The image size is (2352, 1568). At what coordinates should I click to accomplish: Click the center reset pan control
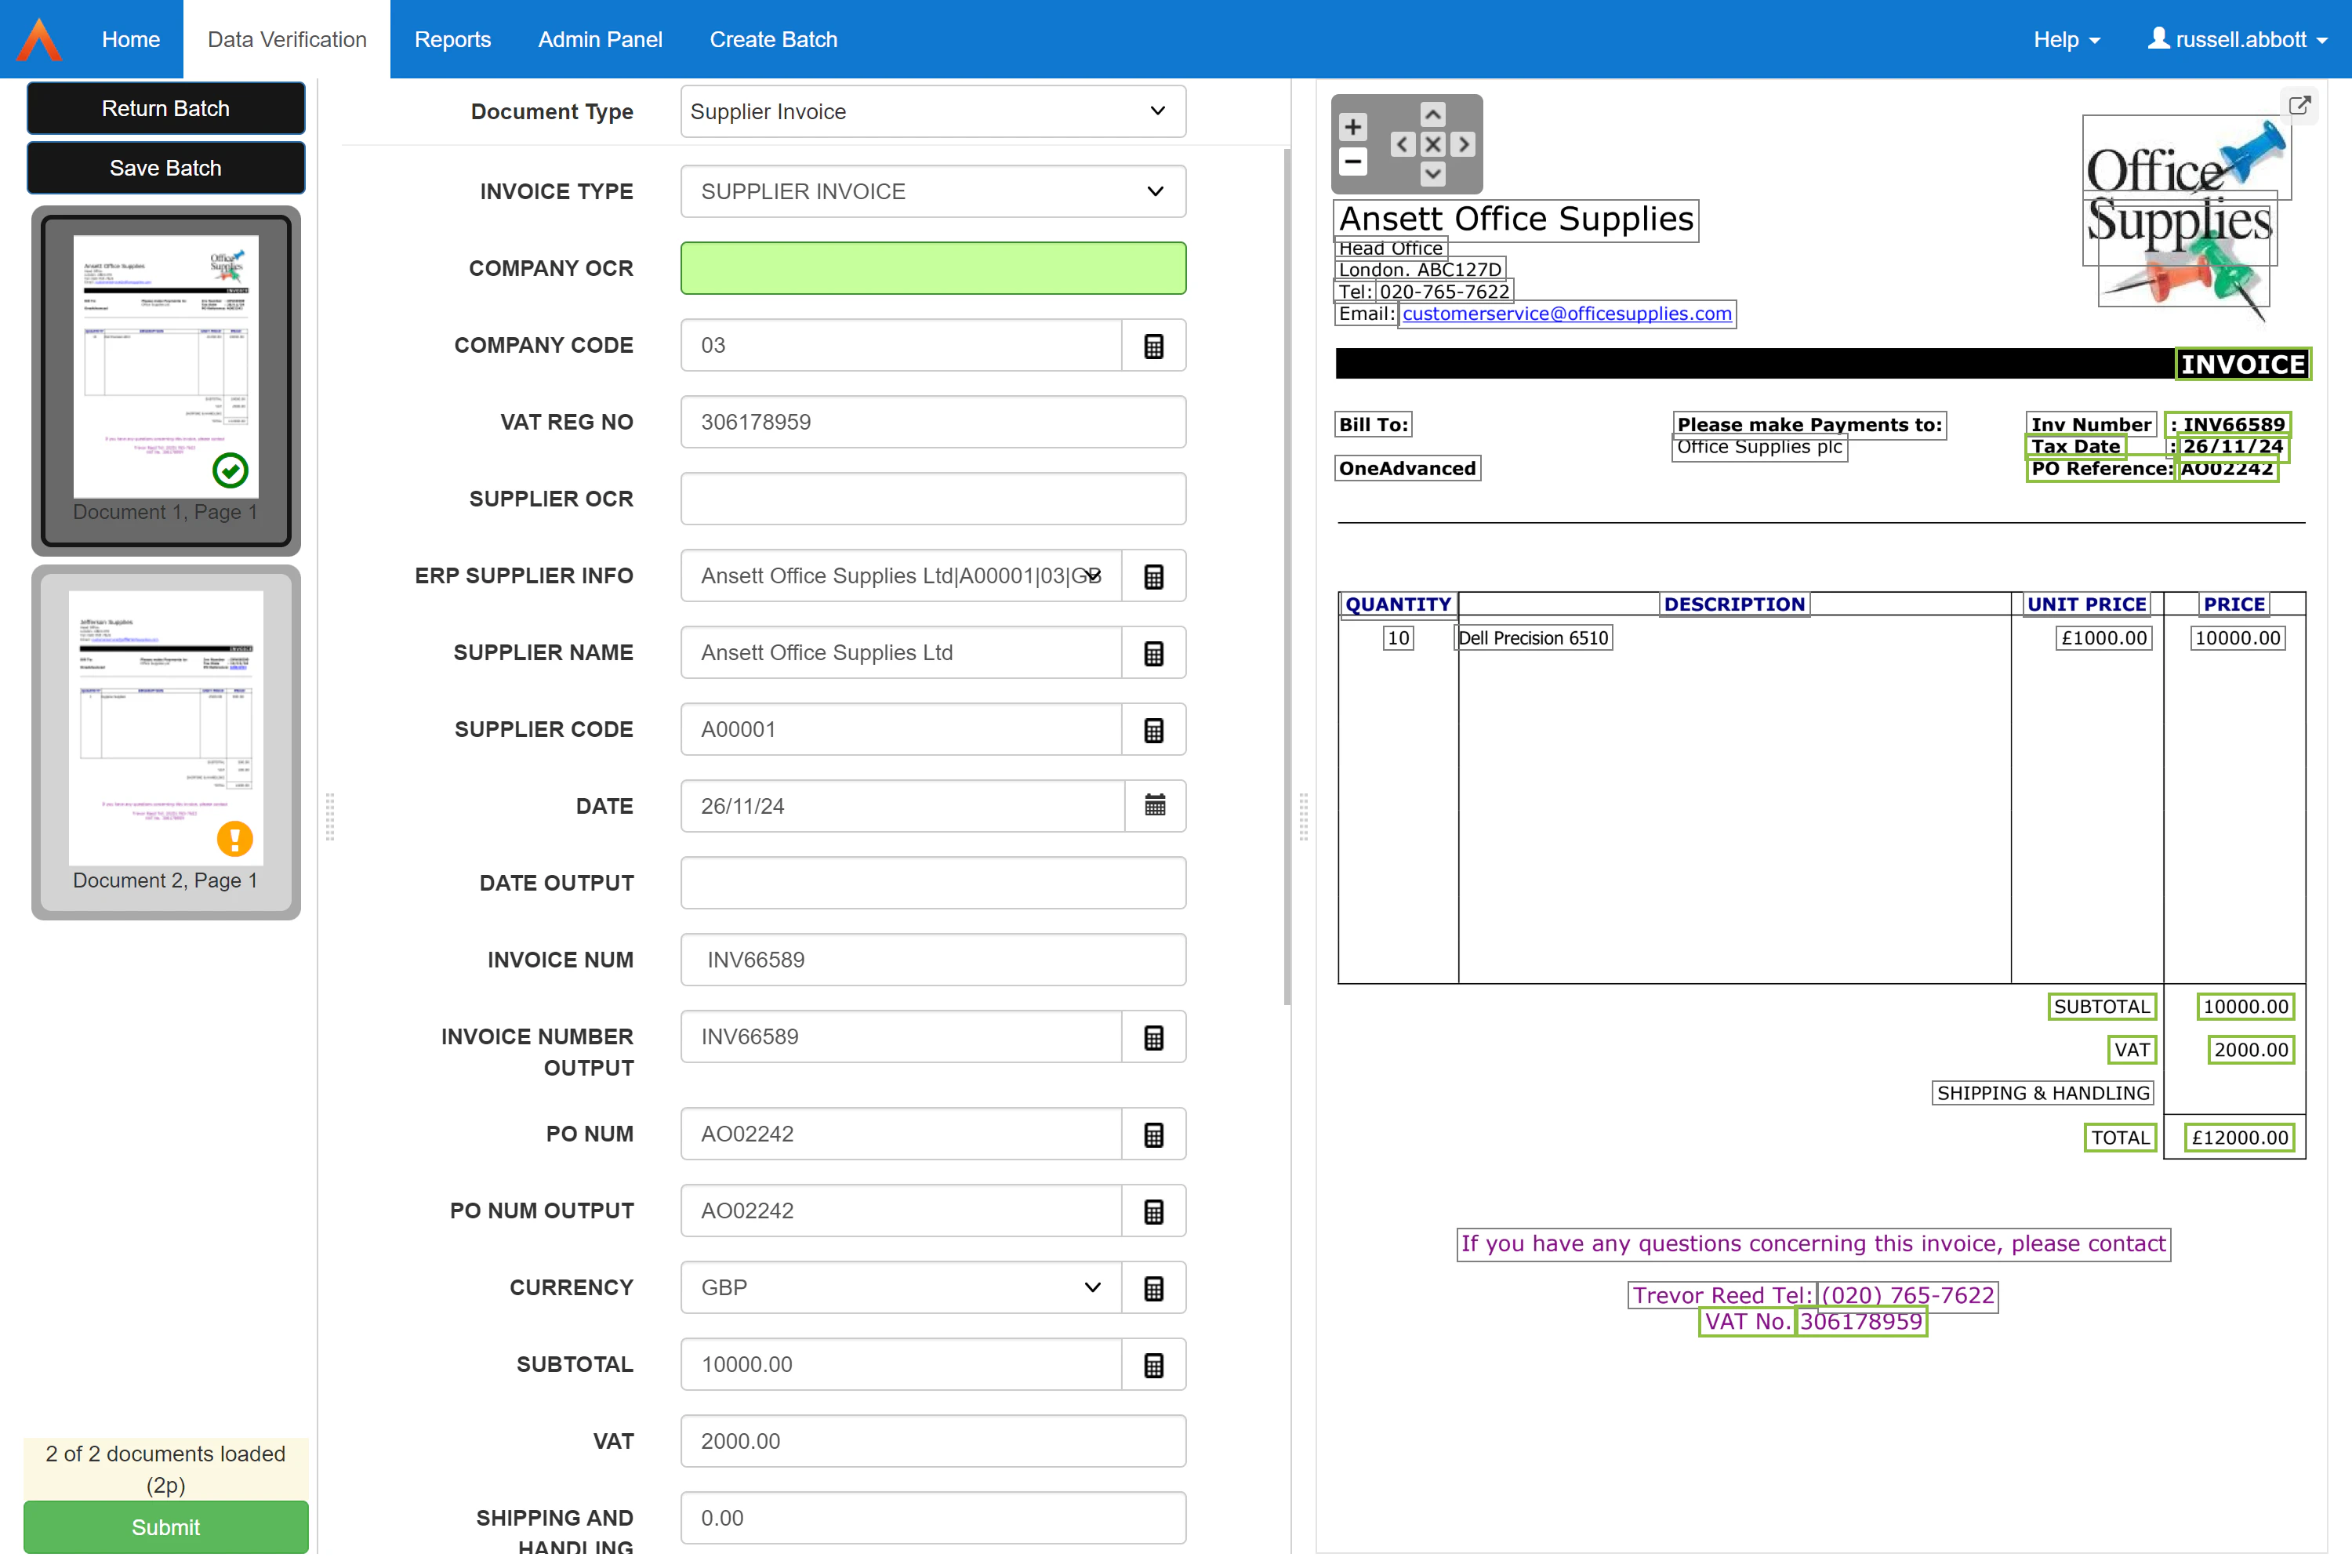click(x=1432, y=145)
